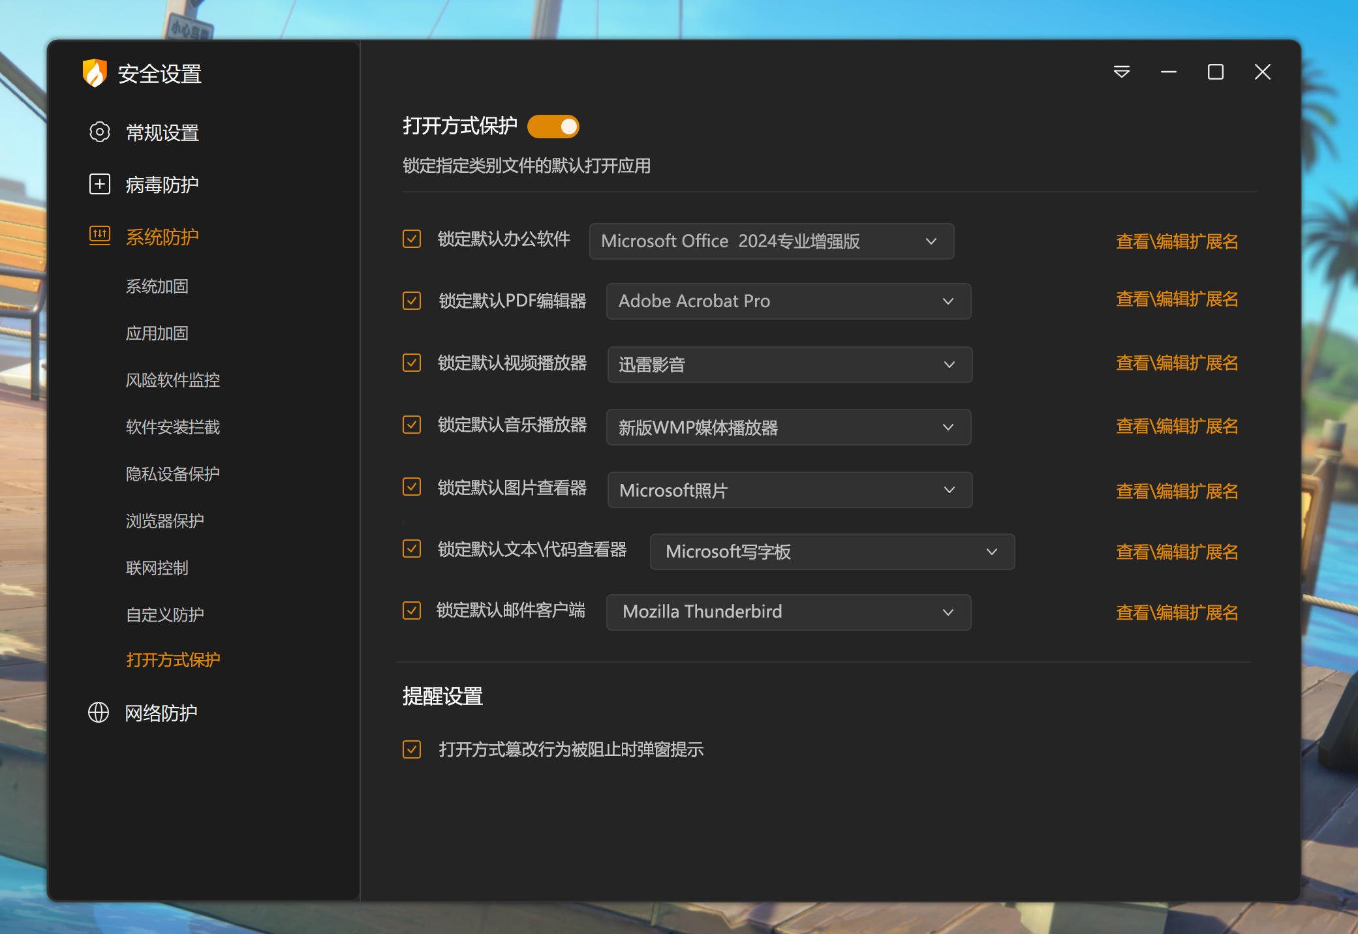Open the Microsoft照片 dropdown
Image resolution: width=1358 pixels, height=934 pixels.
coord(790,490)
